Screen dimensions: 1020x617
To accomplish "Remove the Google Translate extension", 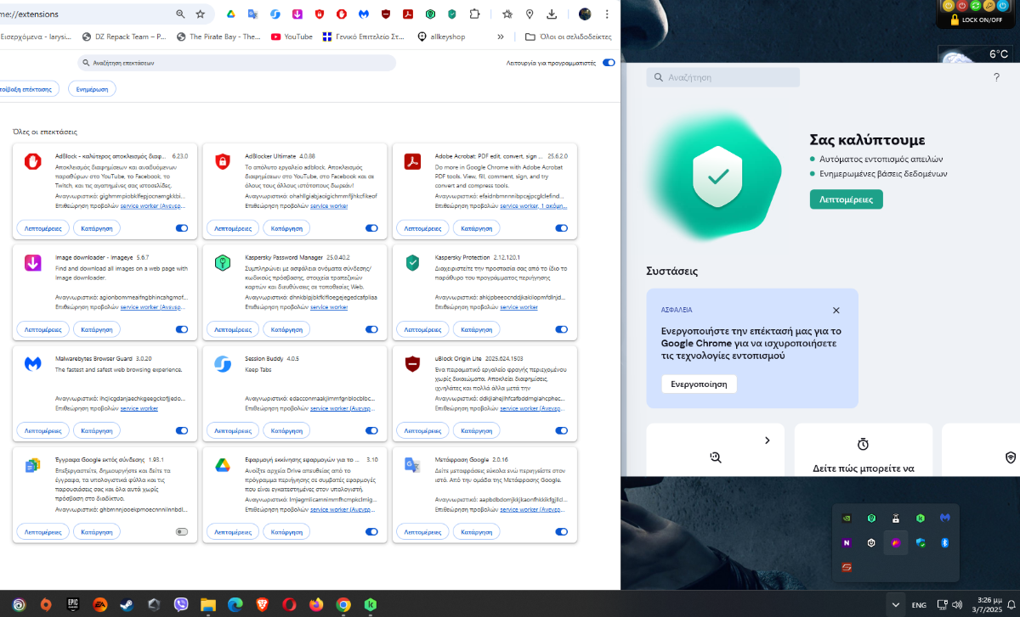I will (x=476, y=531).
